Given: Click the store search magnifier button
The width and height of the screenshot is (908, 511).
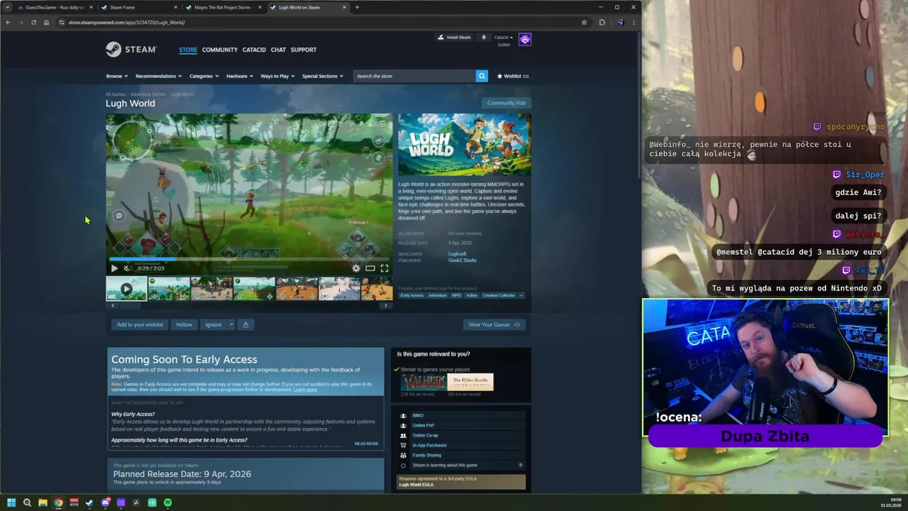Looking at the screenshot, I should 482,76.
